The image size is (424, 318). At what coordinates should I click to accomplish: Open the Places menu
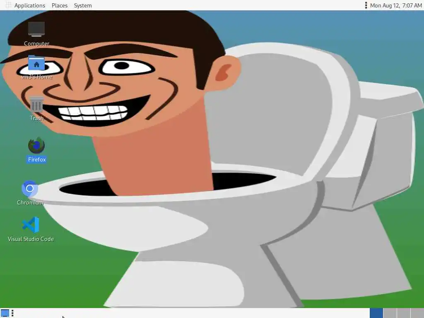click(x=60, y=5)
